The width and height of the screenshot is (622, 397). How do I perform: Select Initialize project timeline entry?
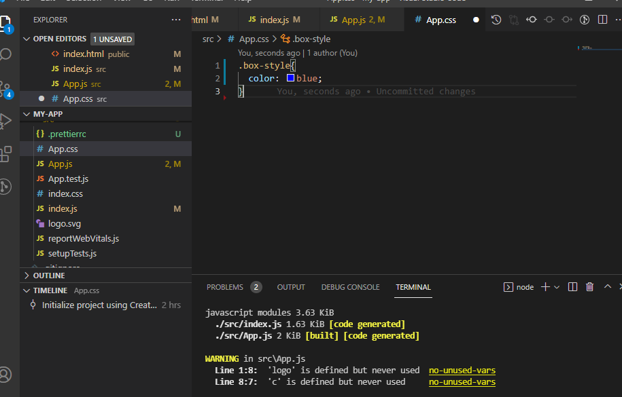pos(105,305)
